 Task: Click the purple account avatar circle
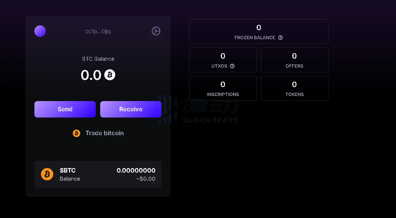point(40,31)
